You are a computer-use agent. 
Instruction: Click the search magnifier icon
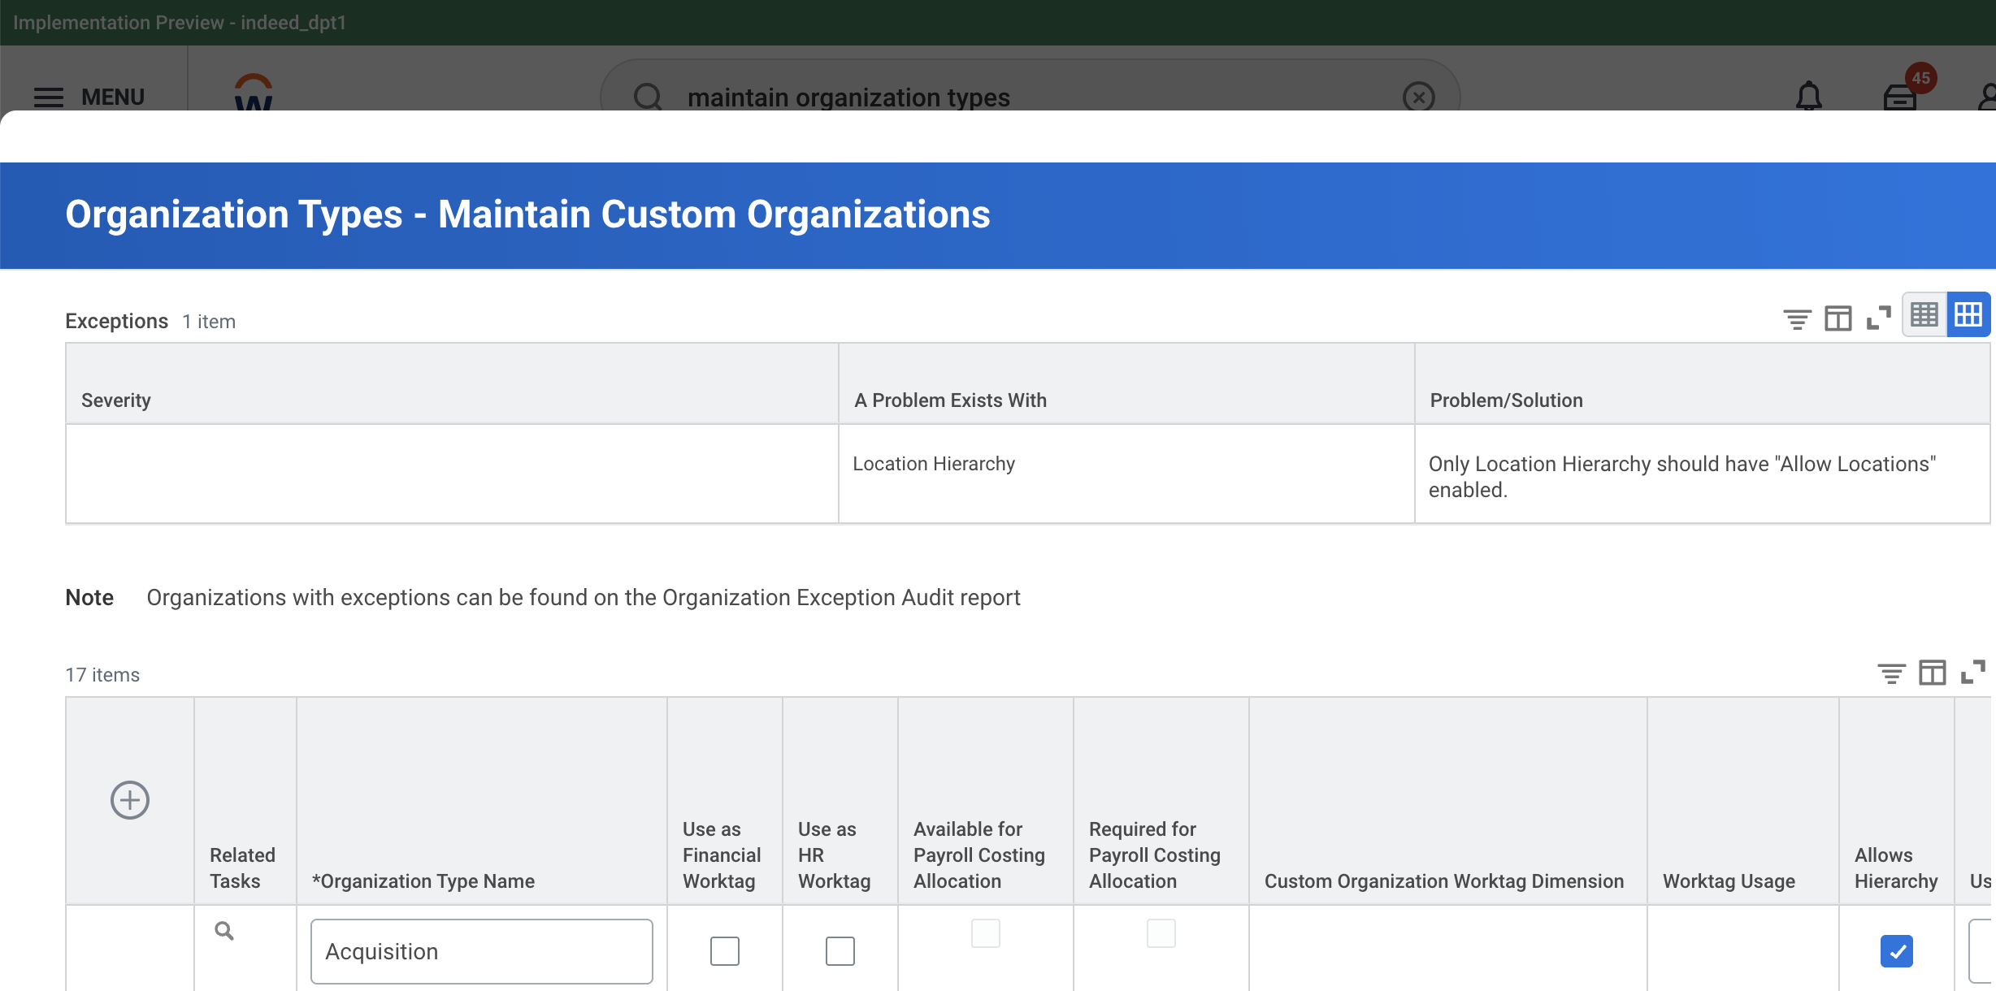(648, 97)
